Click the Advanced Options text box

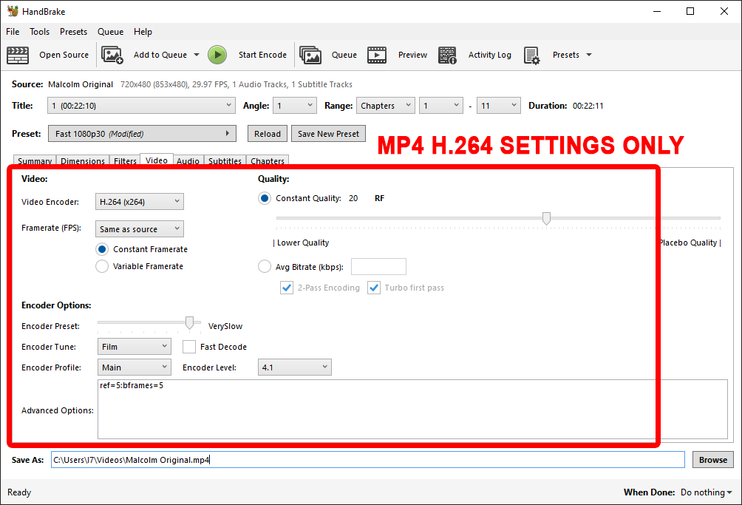click(x=412, y=409)
